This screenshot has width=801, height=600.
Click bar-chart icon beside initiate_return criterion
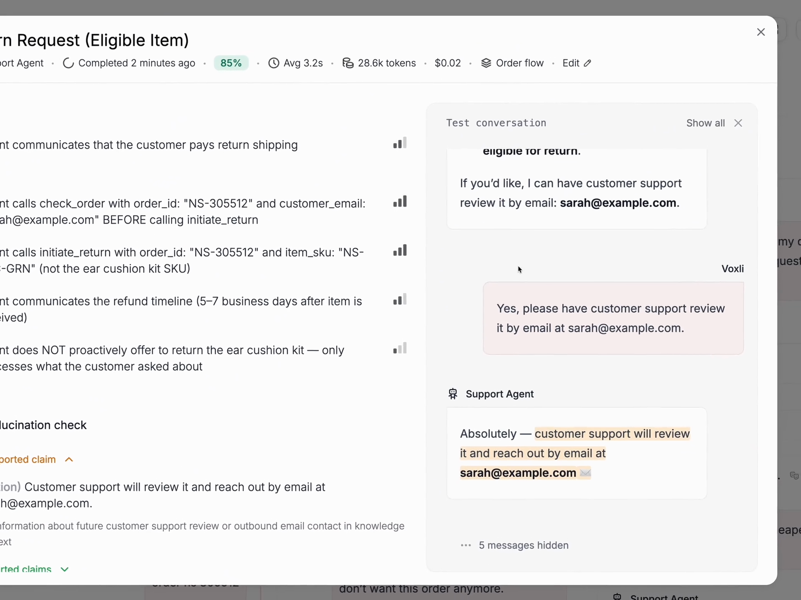coord(400,250)
